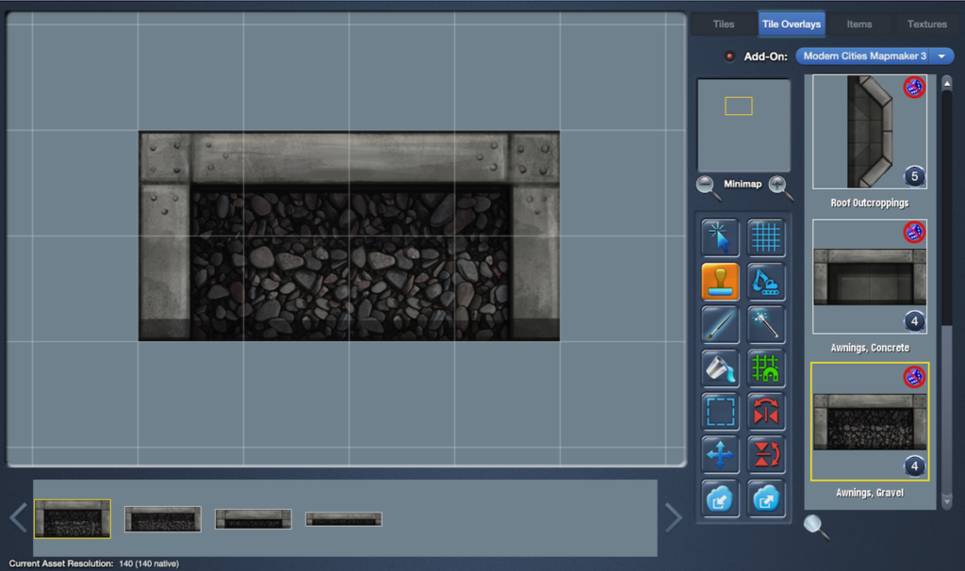Select the orange stamp tool
965x571 pixels.
coord(720,282)
